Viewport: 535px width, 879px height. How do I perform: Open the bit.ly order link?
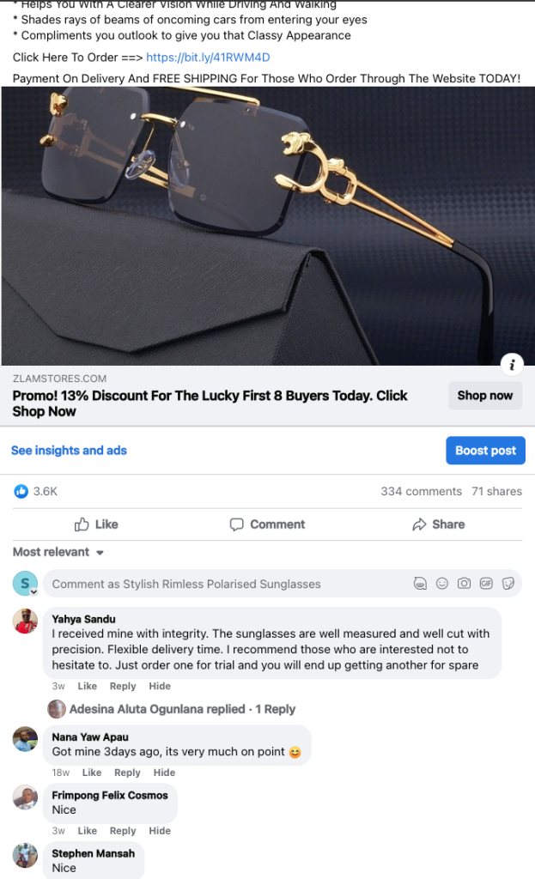pos(208,58)
